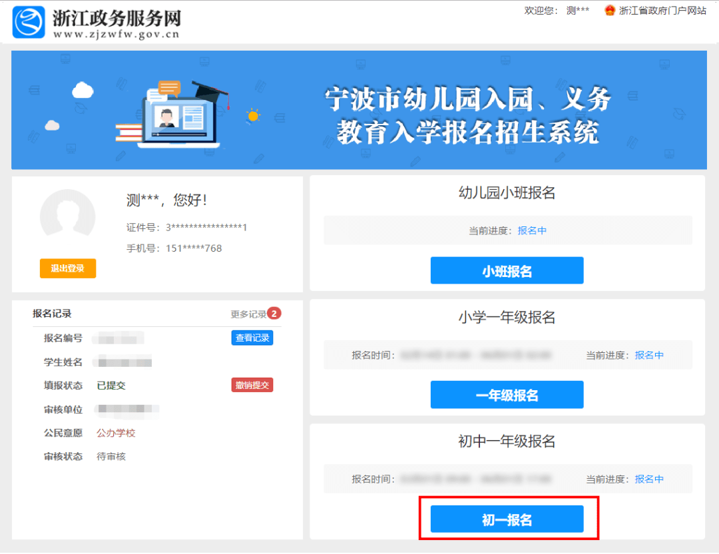Click the 查看记录 button

252,338
